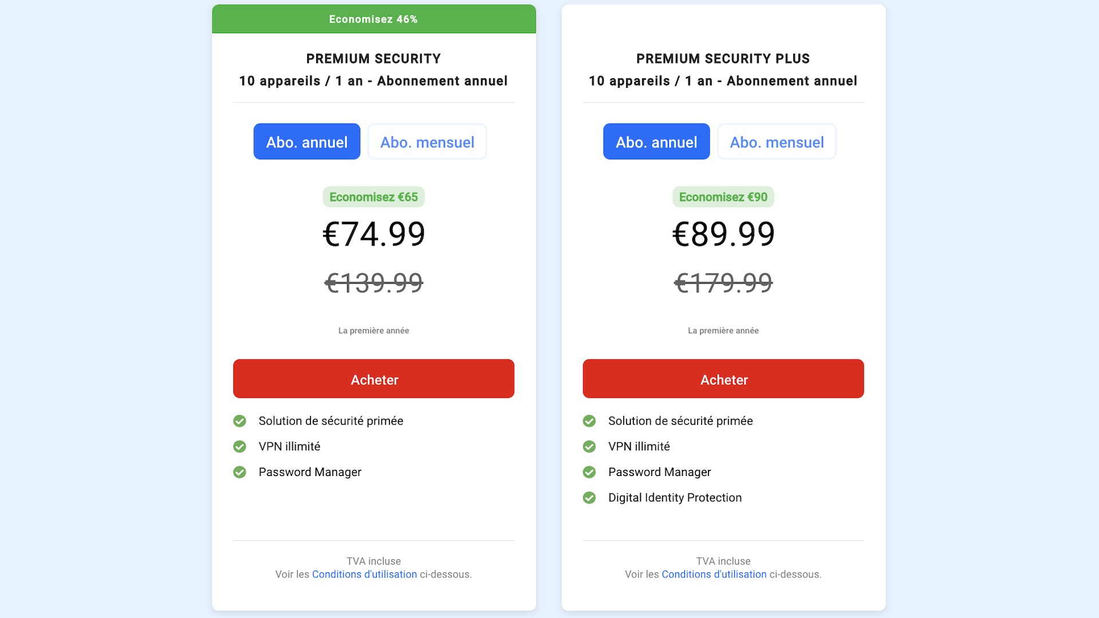Screen dimensions: 1099x618
Task: Click checkmark icon beside Premium Security 'Solution de sécurité primée'
Action: point(239,421)
